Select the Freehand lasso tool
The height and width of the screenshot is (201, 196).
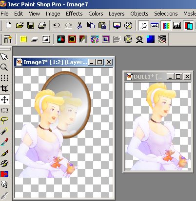tap(4, 120)
